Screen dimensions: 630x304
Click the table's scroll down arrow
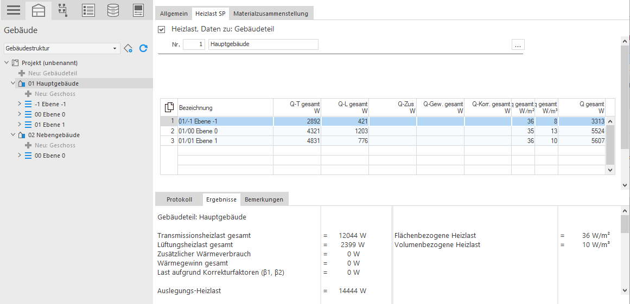(610, 170)
